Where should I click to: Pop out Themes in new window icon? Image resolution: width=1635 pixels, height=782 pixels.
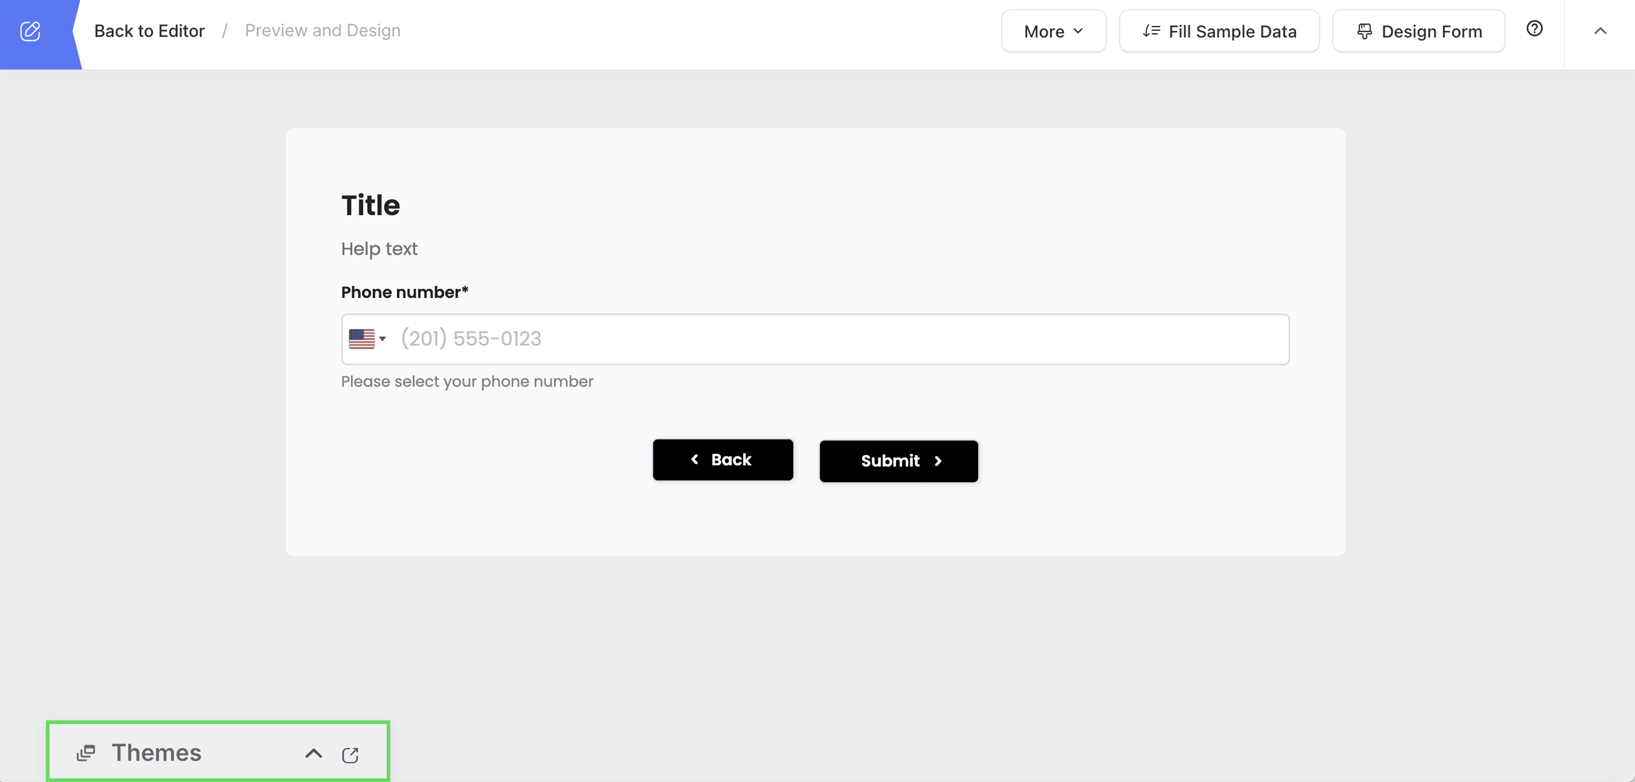tap(350, 755)
